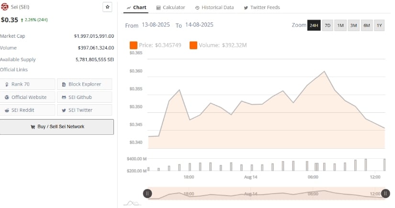Viewport: 395px width, 208px height.
Task: Click the Historical Data clock icon
Action: click(197, 8)
